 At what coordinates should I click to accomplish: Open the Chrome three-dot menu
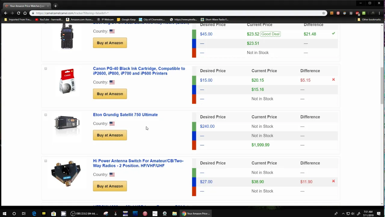click(x=379, y=13)
